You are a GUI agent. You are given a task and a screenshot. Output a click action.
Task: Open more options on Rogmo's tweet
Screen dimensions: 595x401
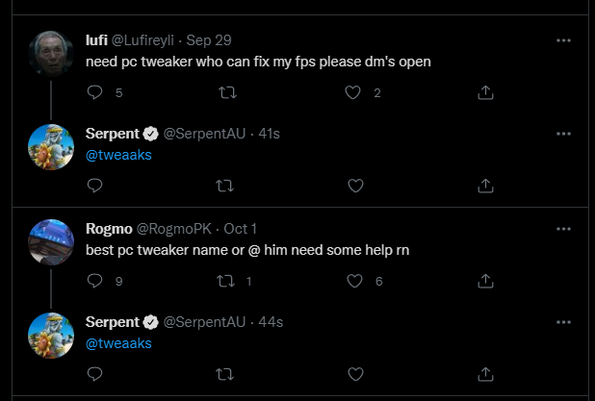click(563, 228)
